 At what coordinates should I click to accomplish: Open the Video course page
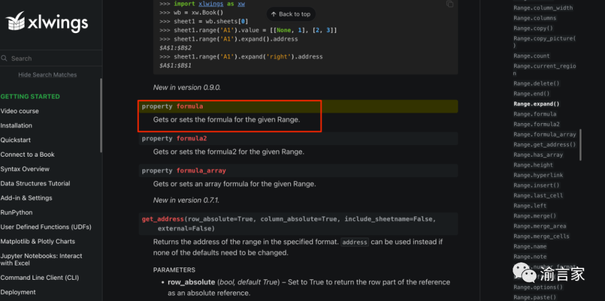tap(20, 111)
